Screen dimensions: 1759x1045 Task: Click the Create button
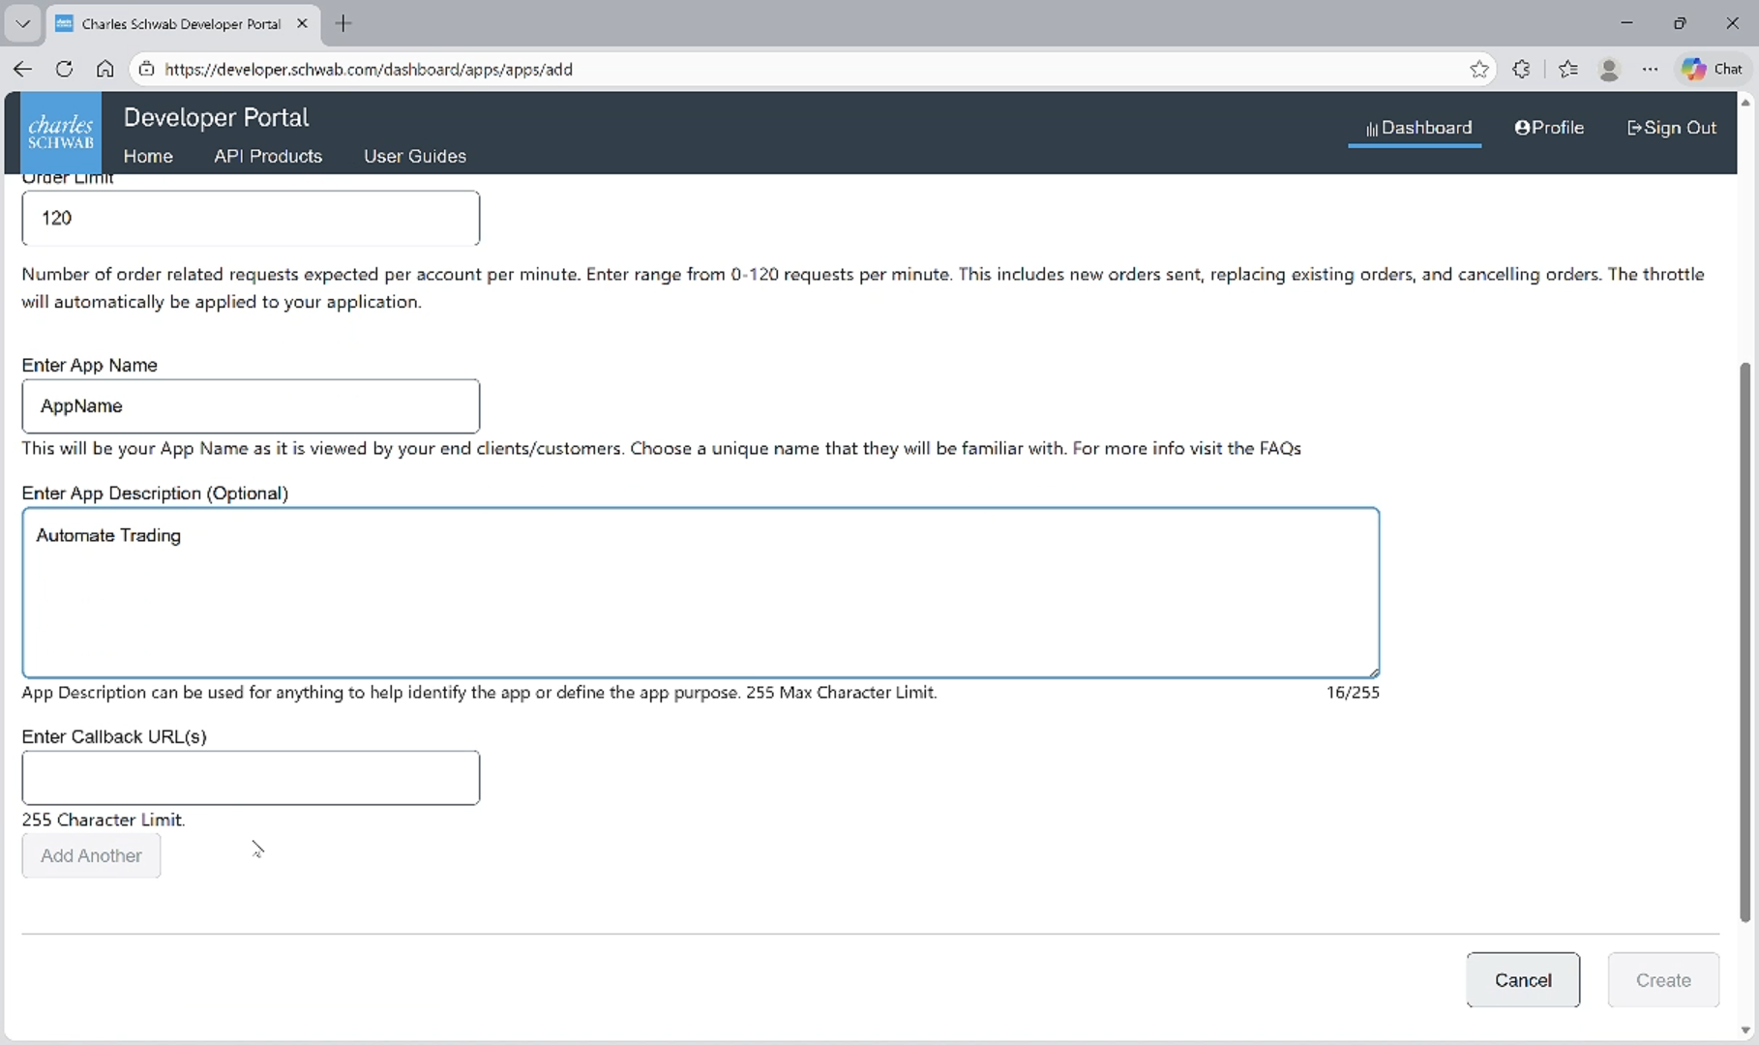(x=1662, y=979)
